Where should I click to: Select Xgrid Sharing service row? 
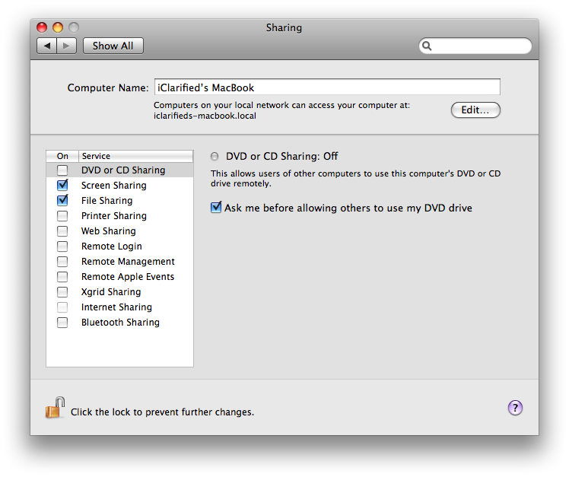coord(111,292)
